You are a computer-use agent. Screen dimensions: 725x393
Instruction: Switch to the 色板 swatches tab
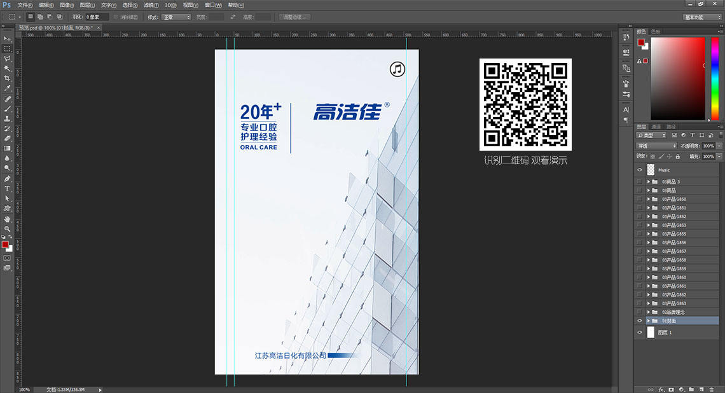point(656,31)
